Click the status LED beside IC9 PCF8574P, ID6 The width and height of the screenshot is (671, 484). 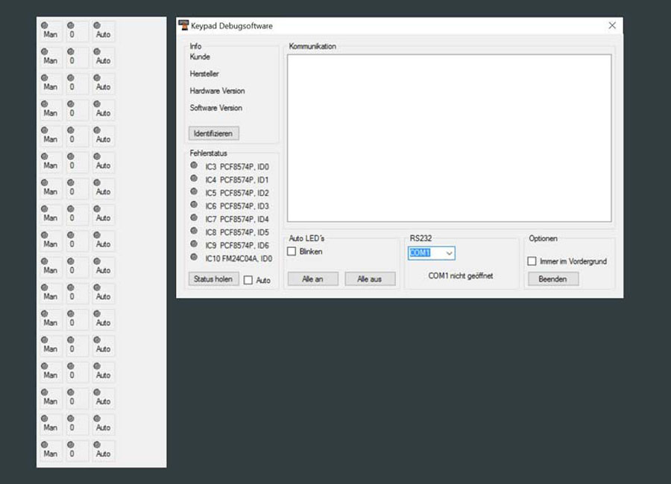(x=195, y=244)
